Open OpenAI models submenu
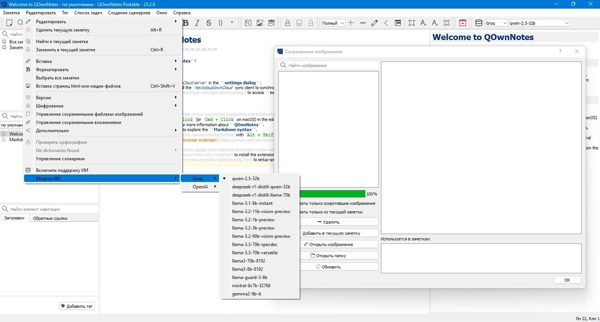This screenshot has width=600, height=322. click(x=200, y=187)
